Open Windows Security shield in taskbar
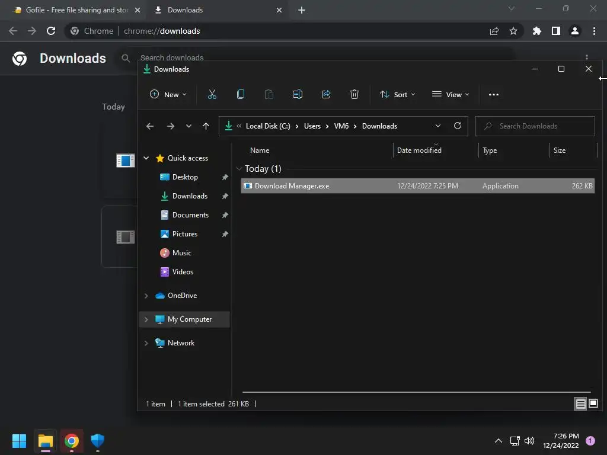Image resolution: width=607 pixels, height=455 pixels. [98, 441]
